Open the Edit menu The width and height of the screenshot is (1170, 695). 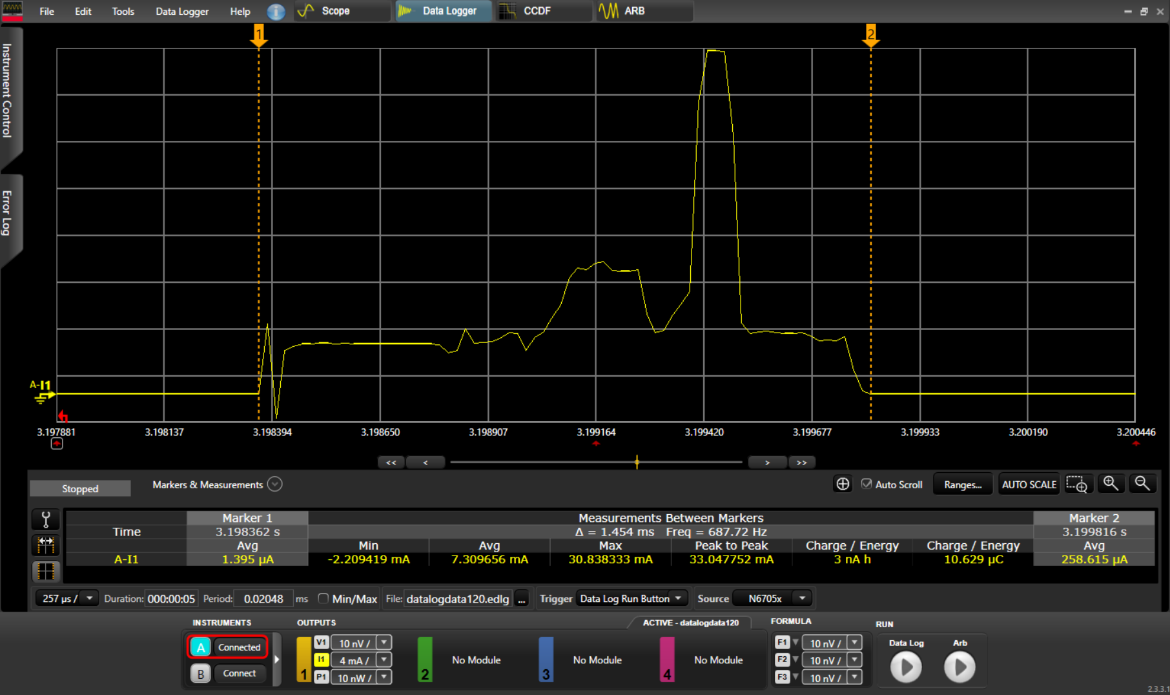(83, 12)
